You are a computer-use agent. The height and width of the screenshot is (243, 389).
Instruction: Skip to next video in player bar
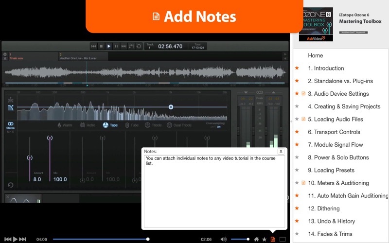click(22, 239)
